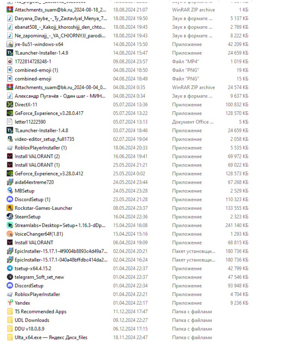
Task: Click Папка с файлами type for UDL Downloads
Action: [192, 320]
